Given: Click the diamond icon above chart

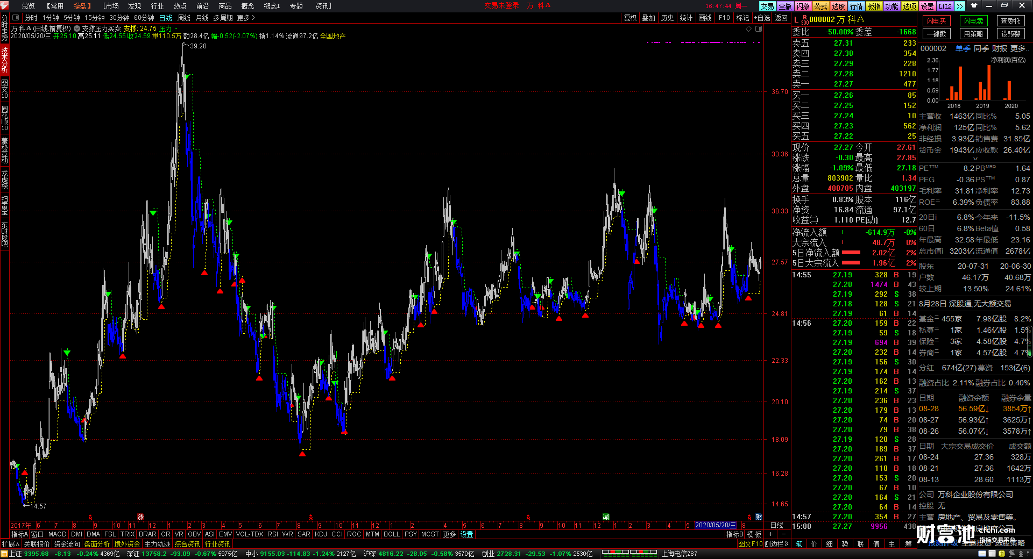Looking at the screenshot, I should pyautogui.click(x=748, y=28).
